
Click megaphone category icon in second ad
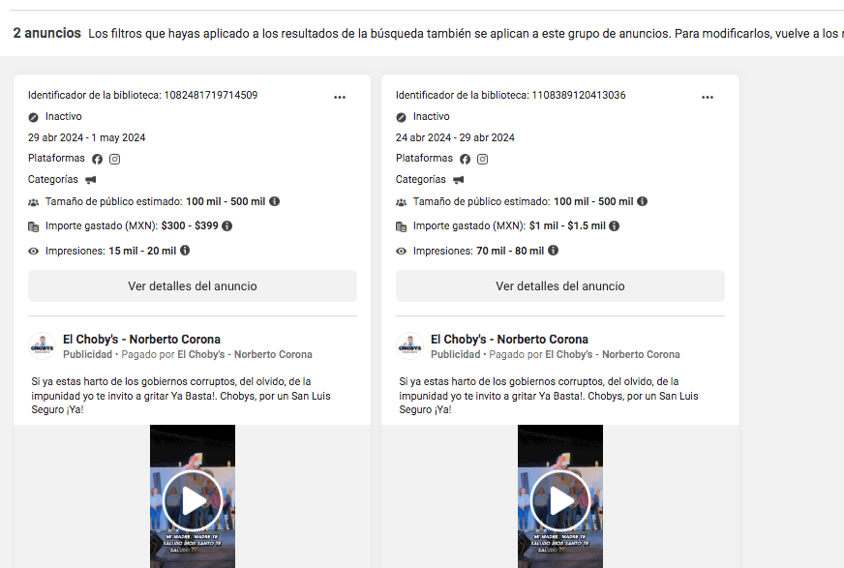pyautogui.click(x=459, y=180)
